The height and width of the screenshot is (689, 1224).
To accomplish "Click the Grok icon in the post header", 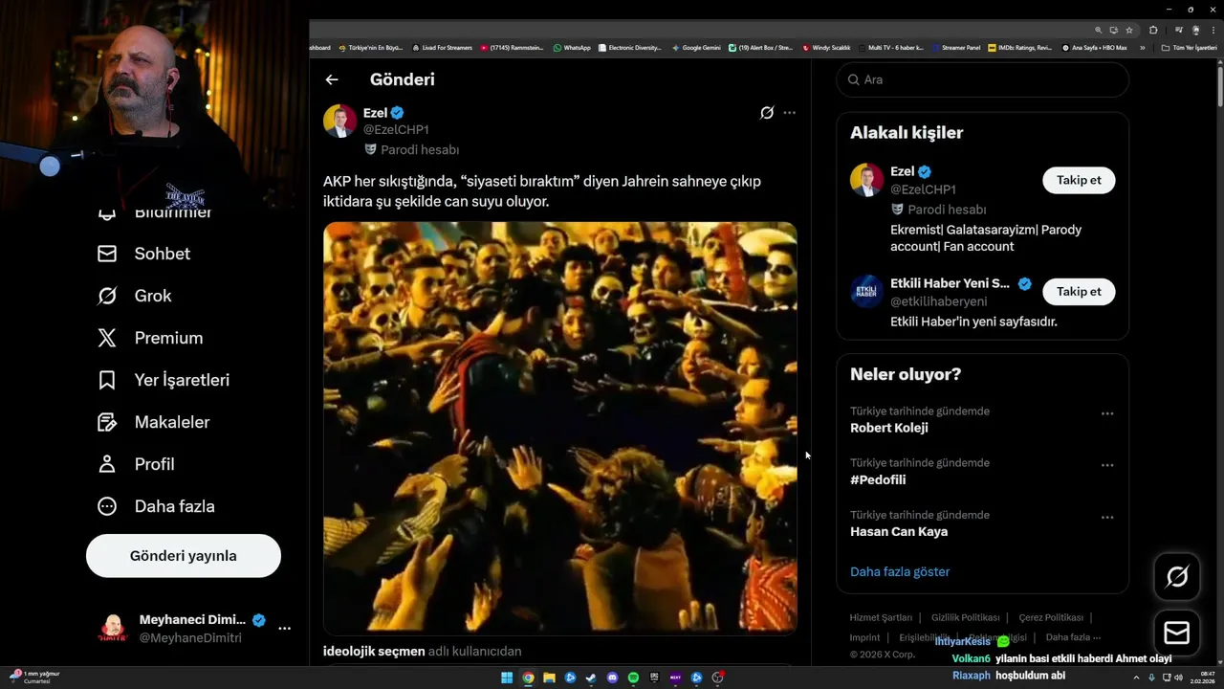I will [x=767, y=113].
